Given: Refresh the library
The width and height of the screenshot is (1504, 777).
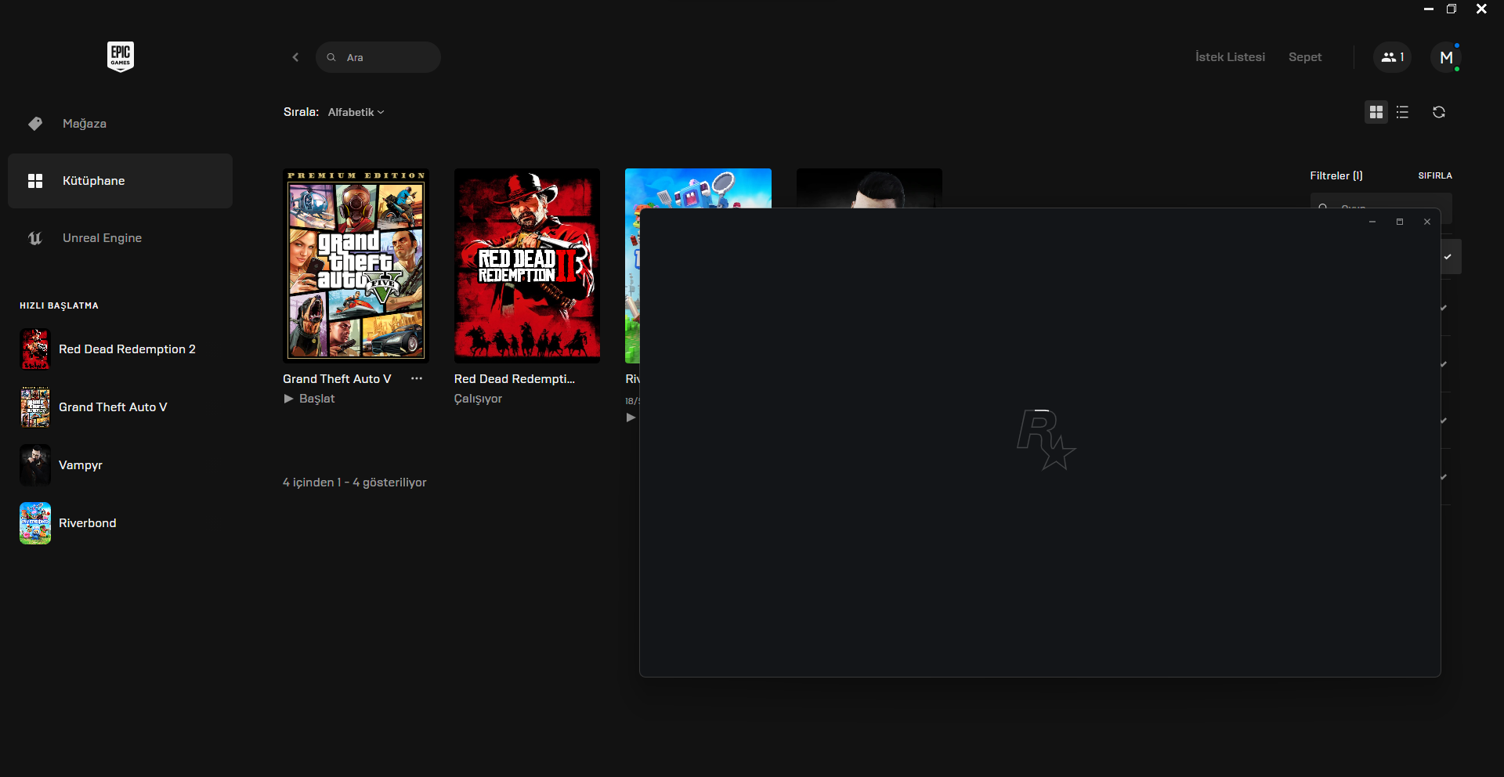Looking at the screenshot, I should (1439, 112).
